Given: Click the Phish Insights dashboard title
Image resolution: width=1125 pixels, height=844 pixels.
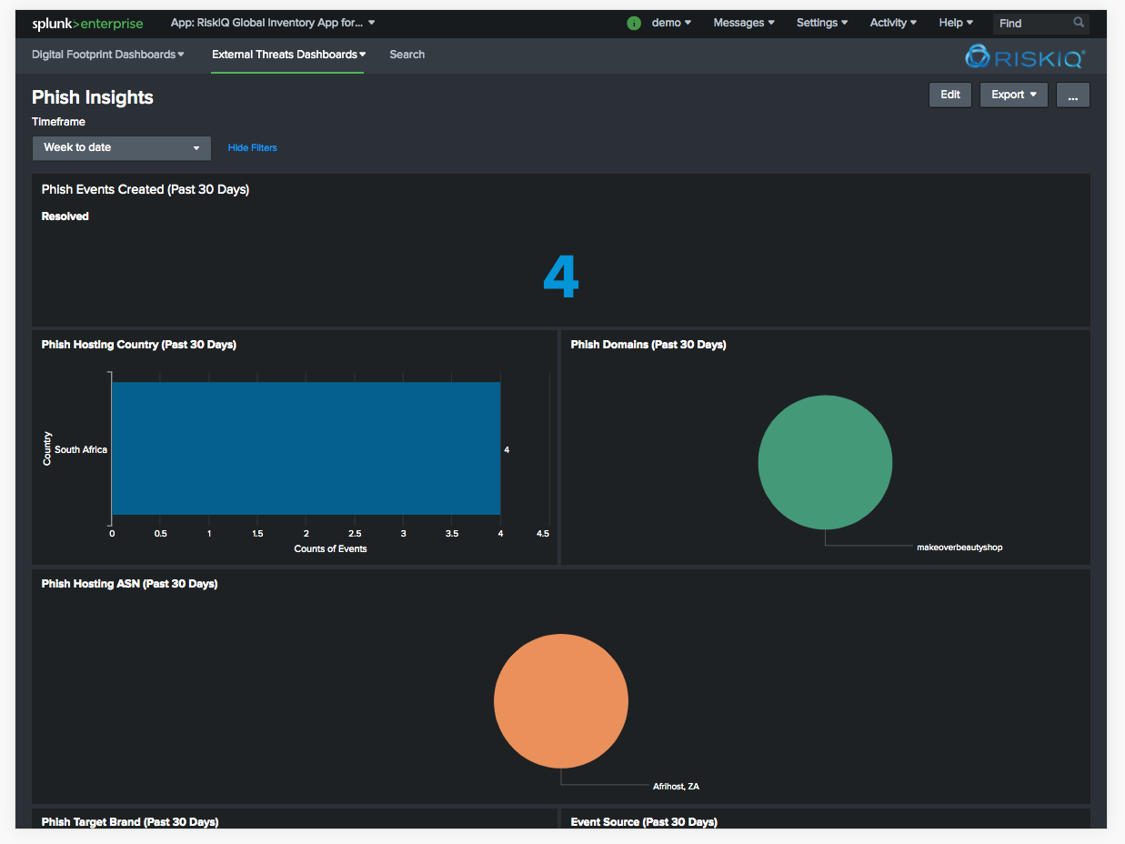Looking at the screenshot, I should (93, 97).
